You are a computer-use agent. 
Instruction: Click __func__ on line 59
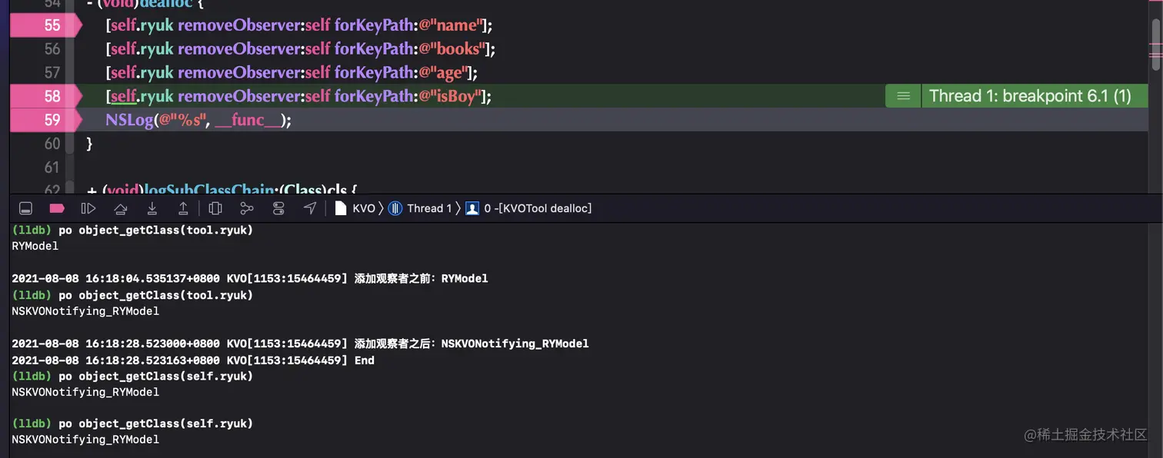coord(248,120)
